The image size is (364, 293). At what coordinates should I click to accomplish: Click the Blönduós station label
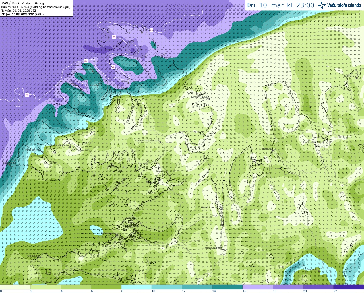pyautogui.click(x=266, y=149)
